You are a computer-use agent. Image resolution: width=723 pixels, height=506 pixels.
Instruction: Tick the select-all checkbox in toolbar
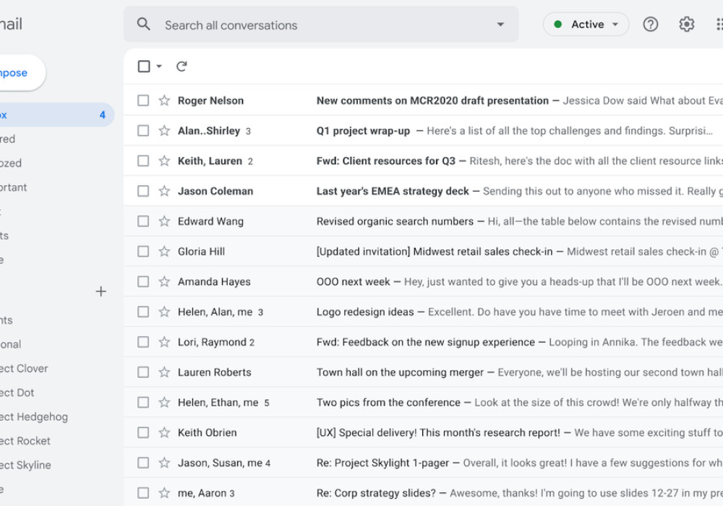[144, 67]
